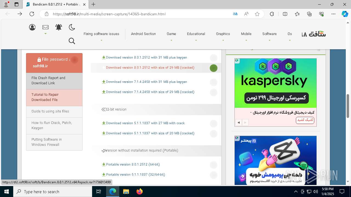The image size is (351, 197).
Task: Click circle beside Portable 8.0.1.2512 download
Action: (214, 165)
